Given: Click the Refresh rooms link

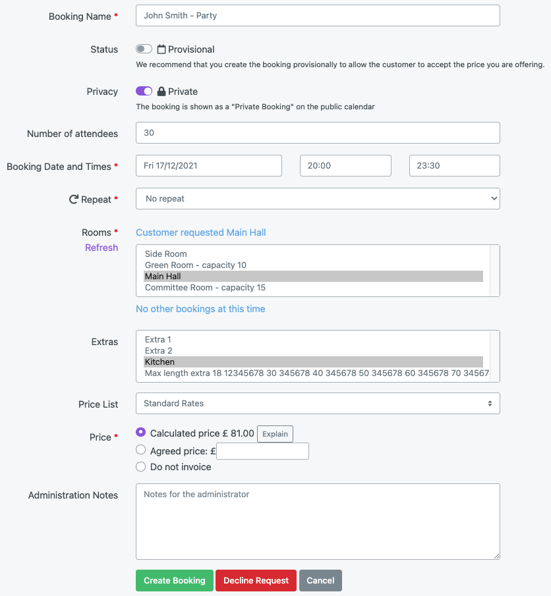Looking at the screenshot, I should click(x=101, y=248).
